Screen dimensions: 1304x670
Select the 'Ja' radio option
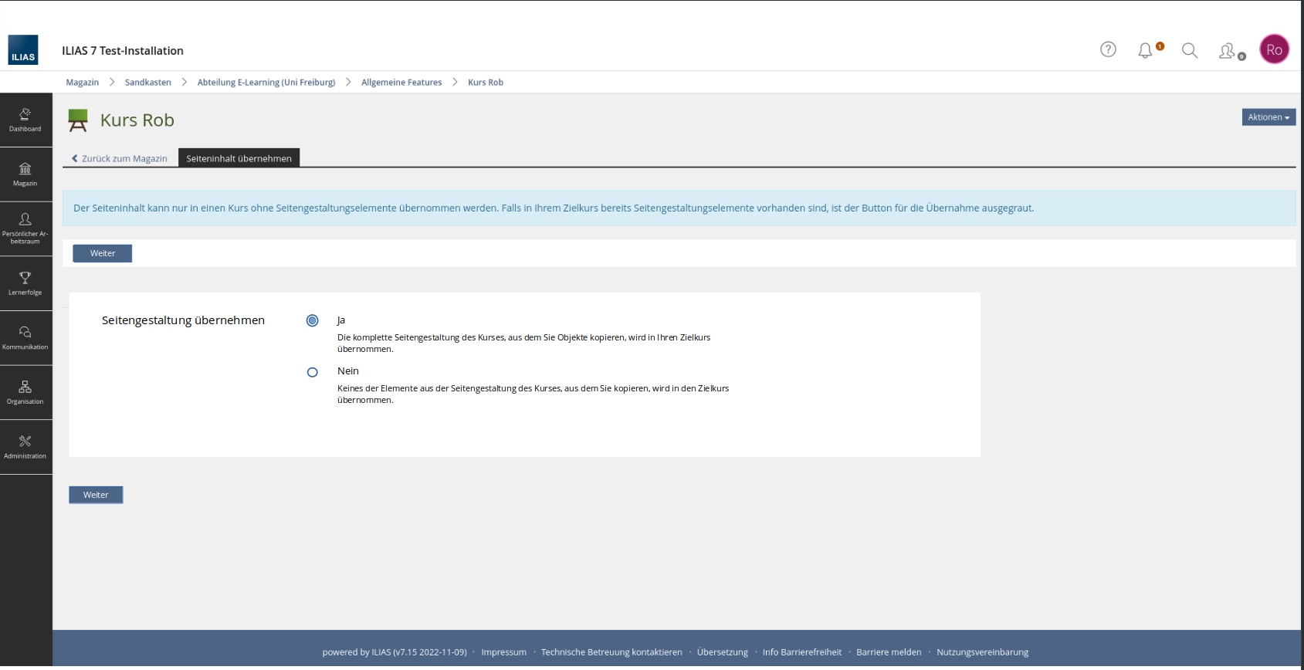(x=312, y=321)
